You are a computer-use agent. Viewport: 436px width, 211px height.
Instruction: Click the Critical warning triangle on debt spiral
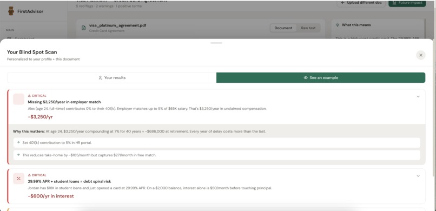click(29, 175)
